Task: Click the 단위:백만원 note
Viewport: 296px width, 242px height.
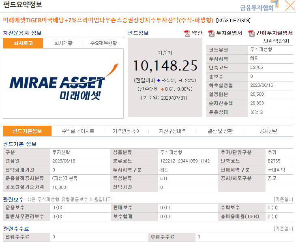Action: coord(276,41)
